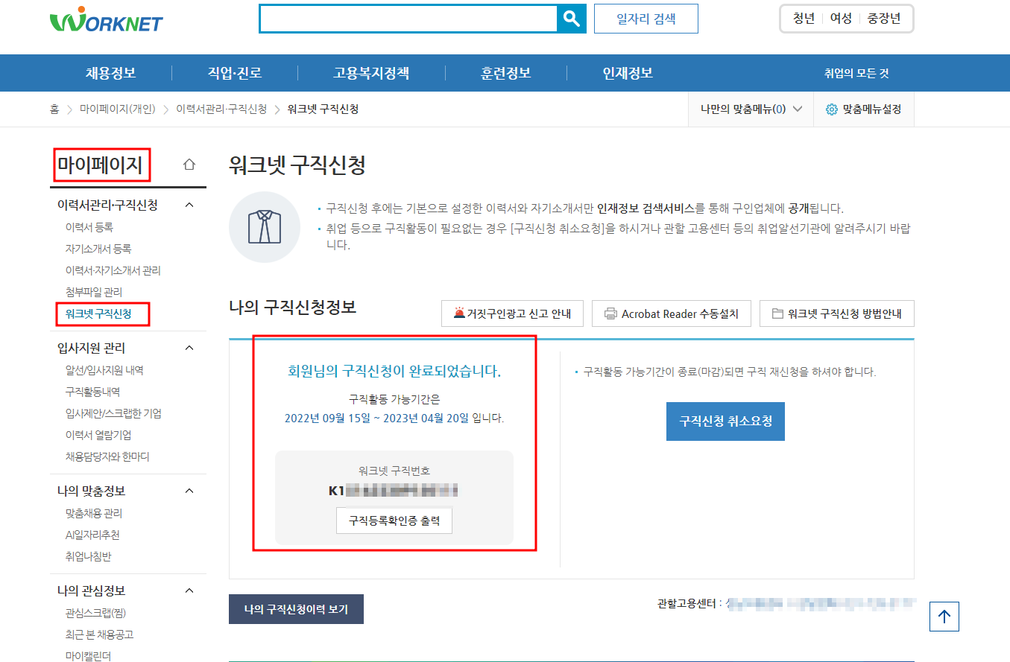The image size is (1010, 662).
Task: Open the 고용복지정책 menu
Action: [x=371, y=73]
